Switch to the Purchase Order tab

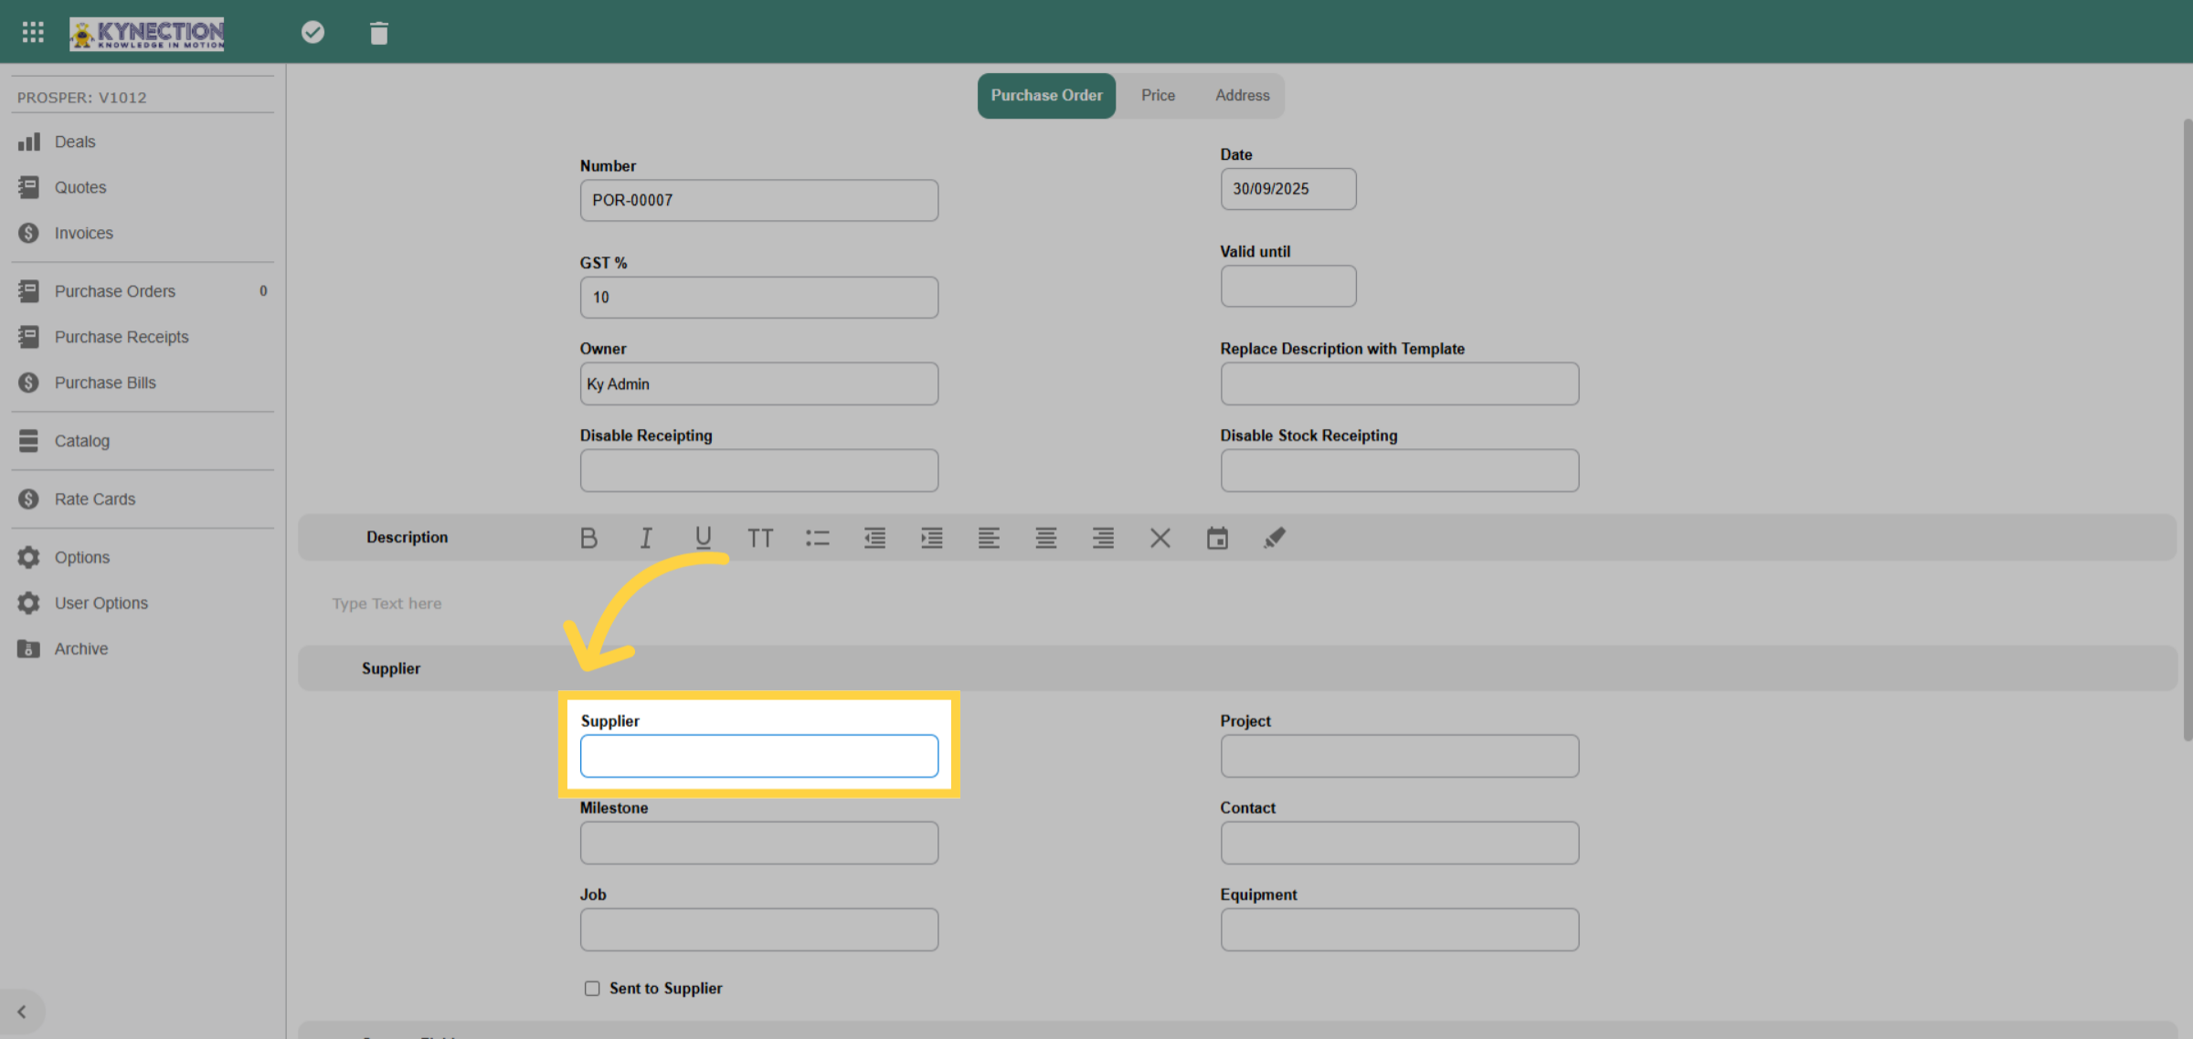[1046, 95]
